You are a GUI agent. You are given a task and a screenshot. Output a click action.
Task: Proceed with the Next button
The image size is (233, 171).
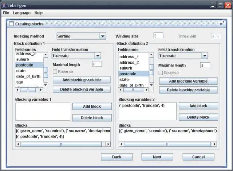point(157,157)
